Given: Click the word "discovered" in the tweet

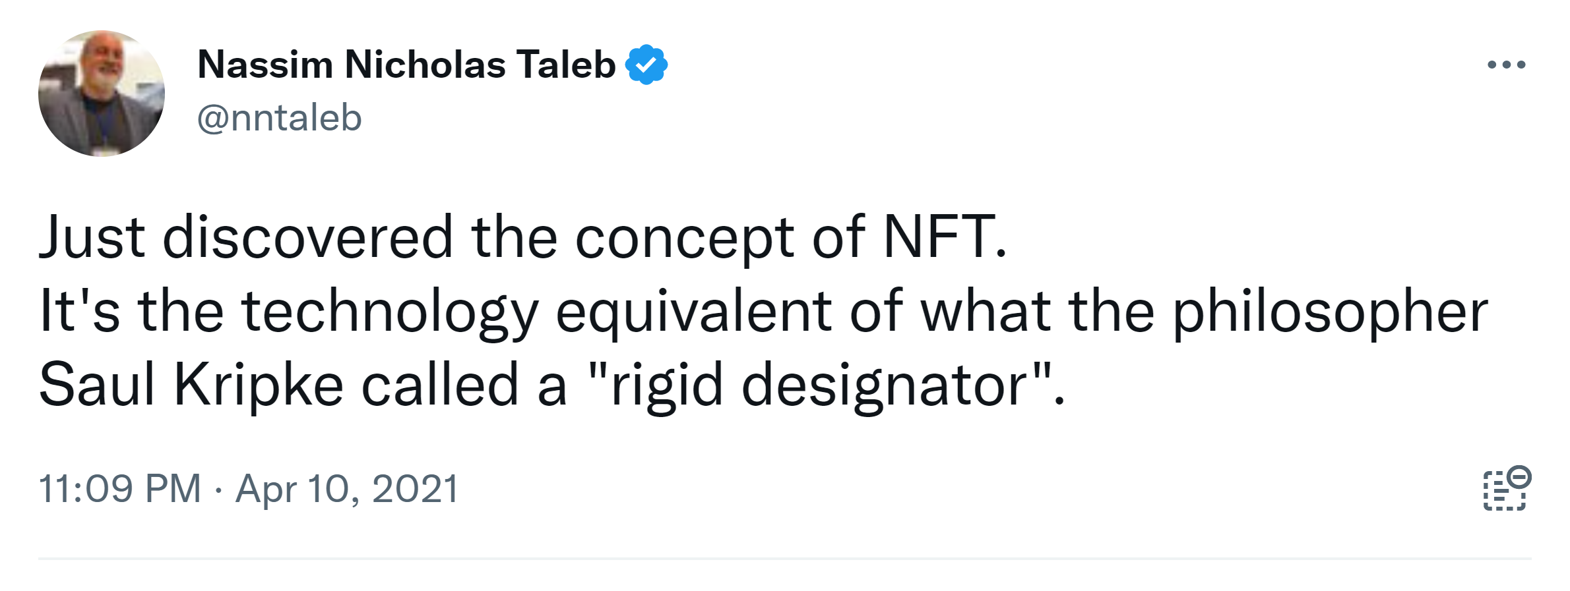Looking at the screenshot, I should point(307,237).
